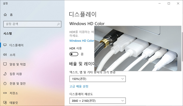This screenshot has width=183, height=106.
Task: Focus the 설정 검색 search field
Action: coord(32,24)
